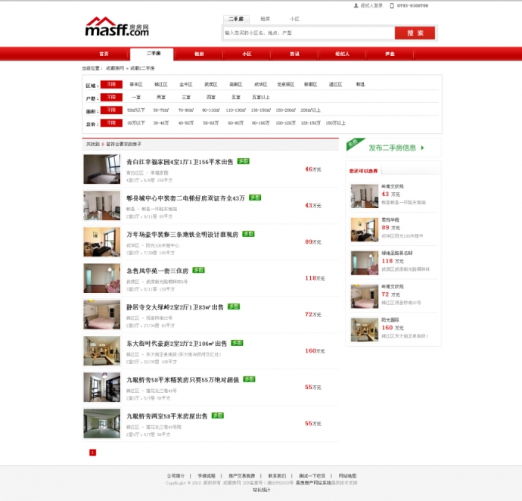Open footer link 房产交易税费

[241, 476]
